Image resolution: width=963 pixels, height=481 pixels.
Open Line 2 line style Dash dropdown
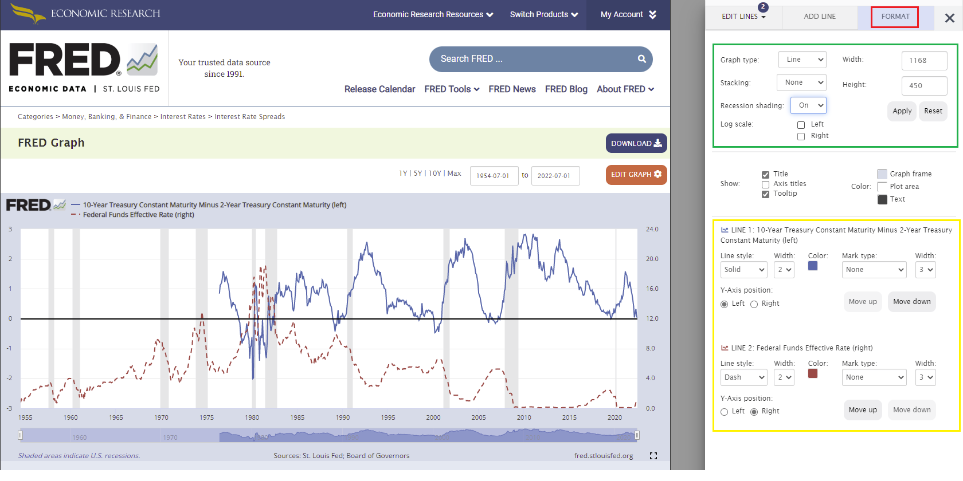pyautogui.click(x=743, y=377)
